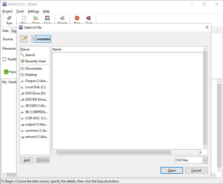Select the common network drive entry
Image resolution: width=223 pixels, height=184 pixels.
coord(35,131)
